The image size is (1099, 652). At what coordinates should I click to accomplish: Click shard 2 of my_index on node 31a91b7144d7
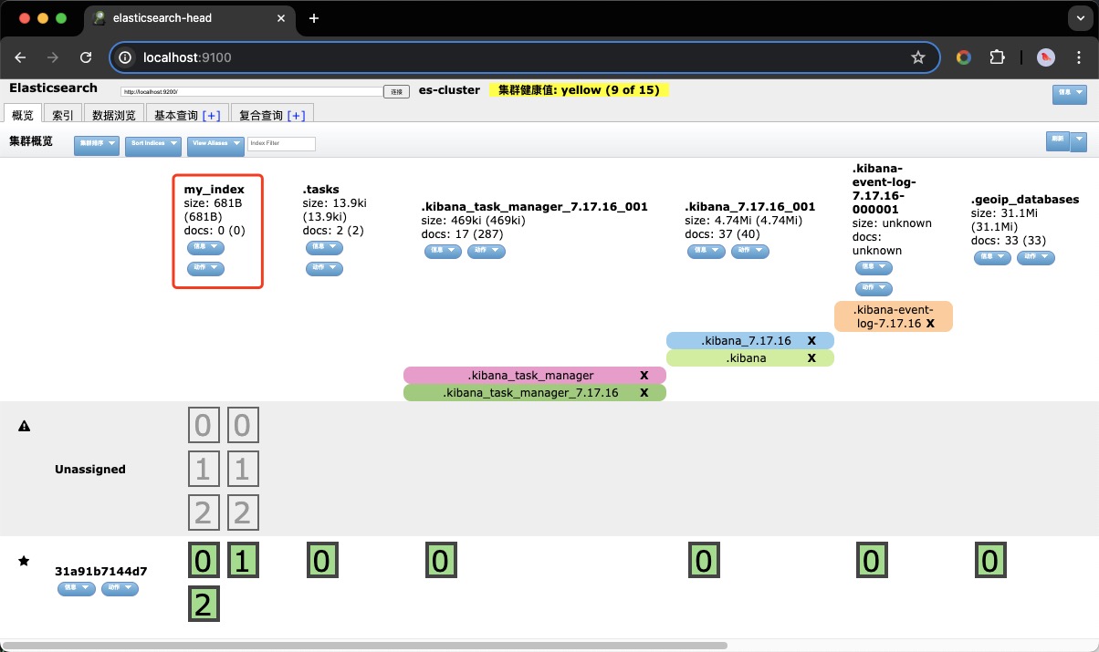click(203, 604)
